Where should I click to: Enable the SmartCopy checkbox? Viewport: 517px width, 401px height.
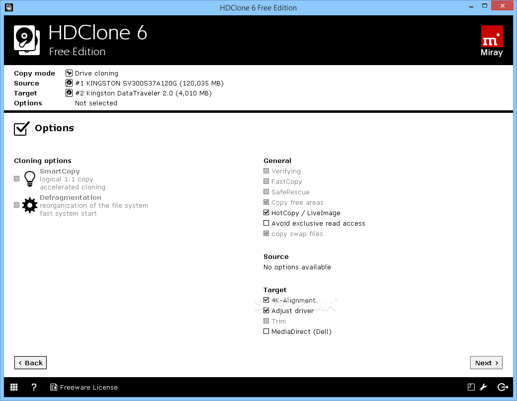pyautogui.click(x=17, y=178)
